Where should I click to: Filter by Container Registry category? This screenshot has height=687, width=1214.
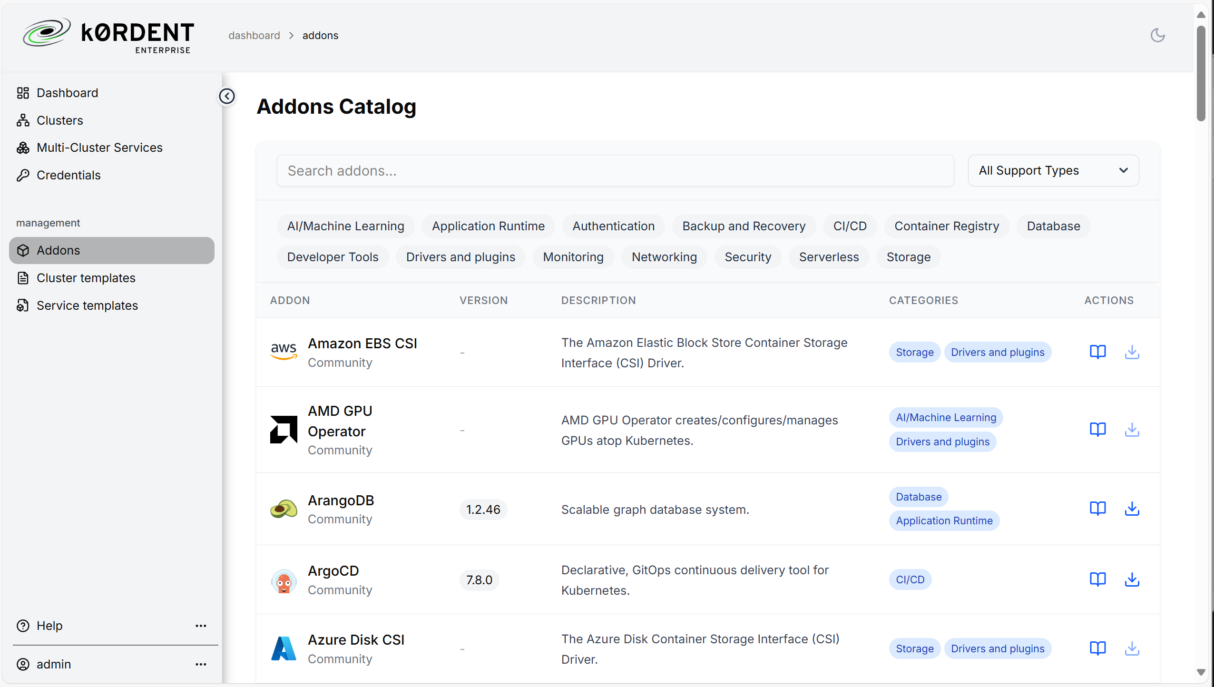pos(947,226)
